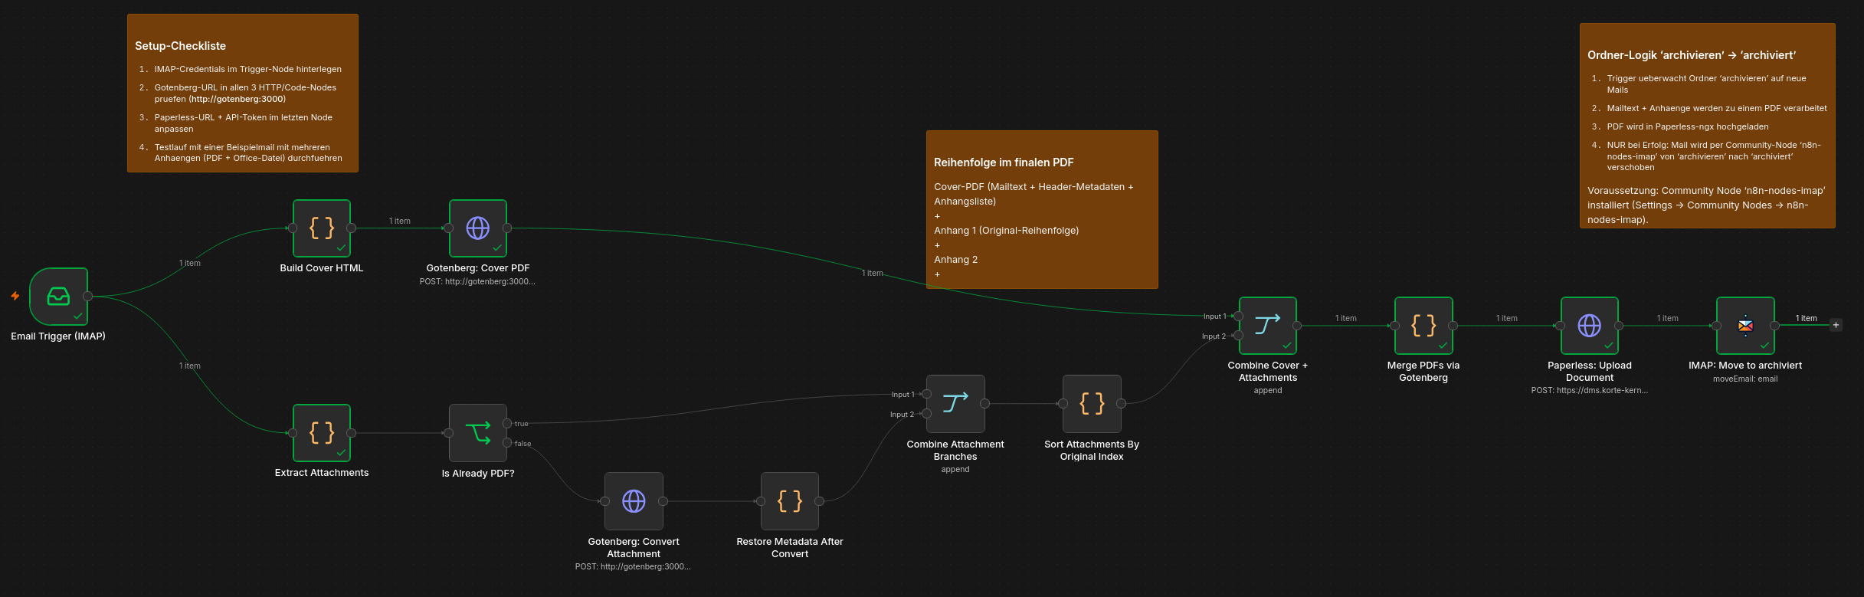Image resolution: width=1864 pixels, height=597 pixels.
Task: Click output connector of Sort Attachments node
Action: [x=1121, y=404]
